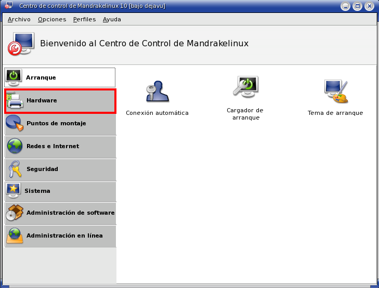Screen dimensions: 379x288
Task: Switch to the Seguridad category
Action: pos(60,169)
